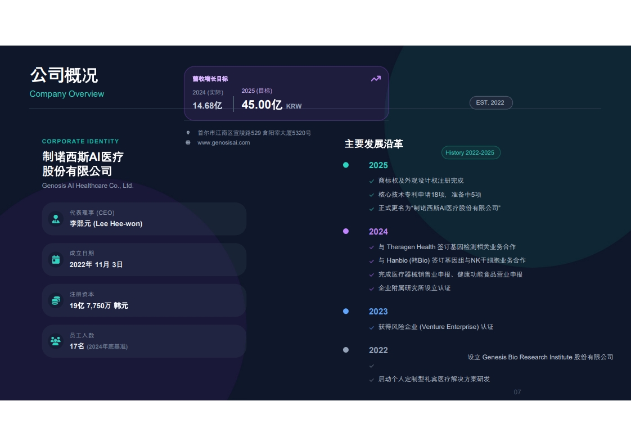Click the checkmark beside 商标权及外观设计权注册完成
This screenshot has height=446, width=631.
pos(371,181)
